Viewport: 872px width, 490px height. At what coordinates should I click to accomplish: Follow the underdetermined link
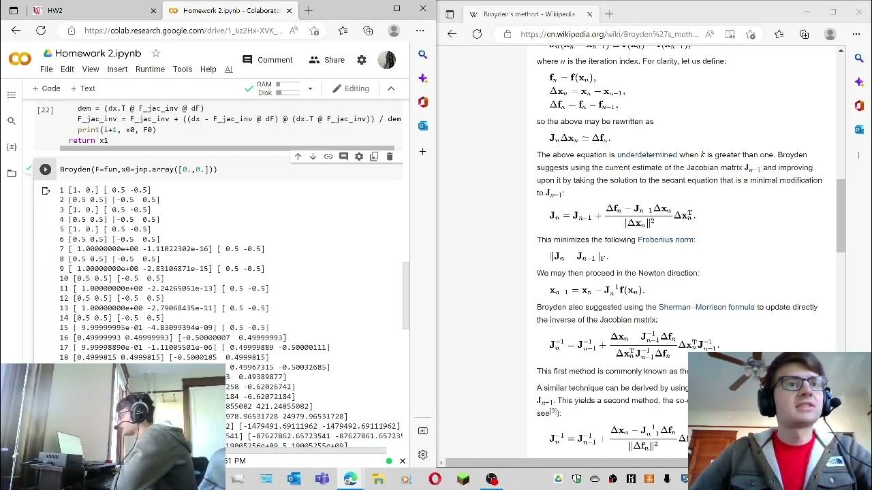647,154
